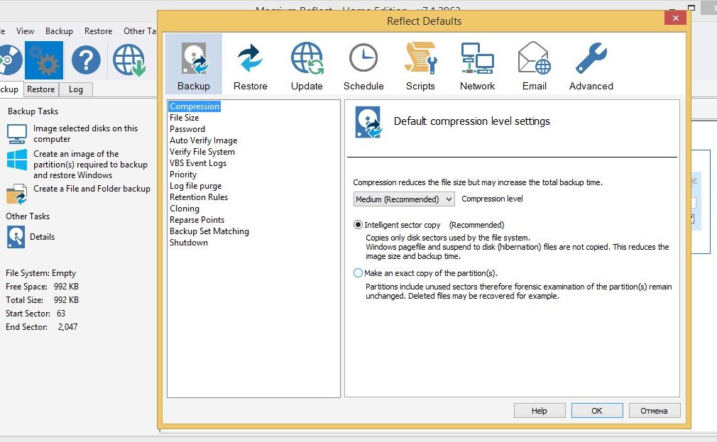The height and width of the screenshot is (442, 717).
Task: Close the Reflect Defaults dialog
Action: click(675, 18)
